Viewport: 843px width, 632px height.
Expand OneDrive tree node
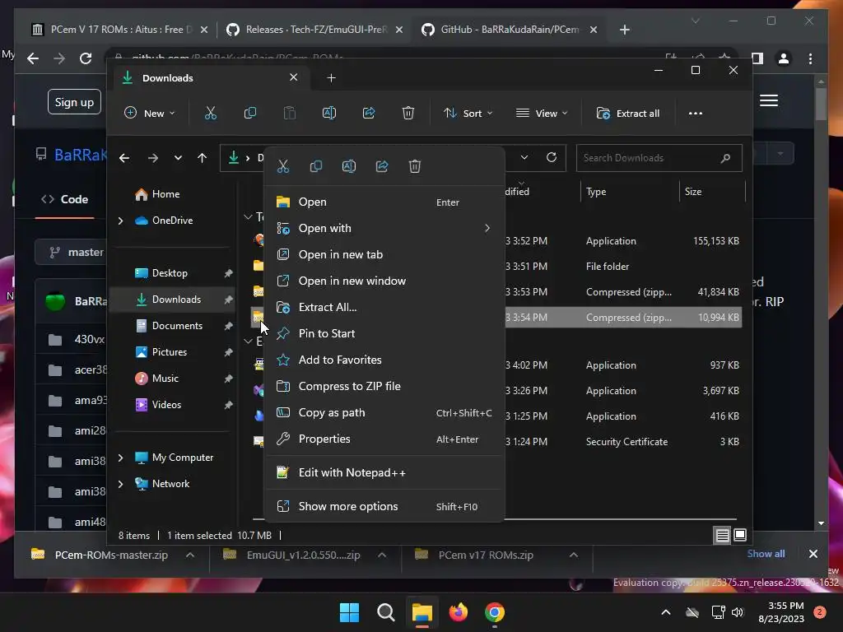tap(120, 221)
